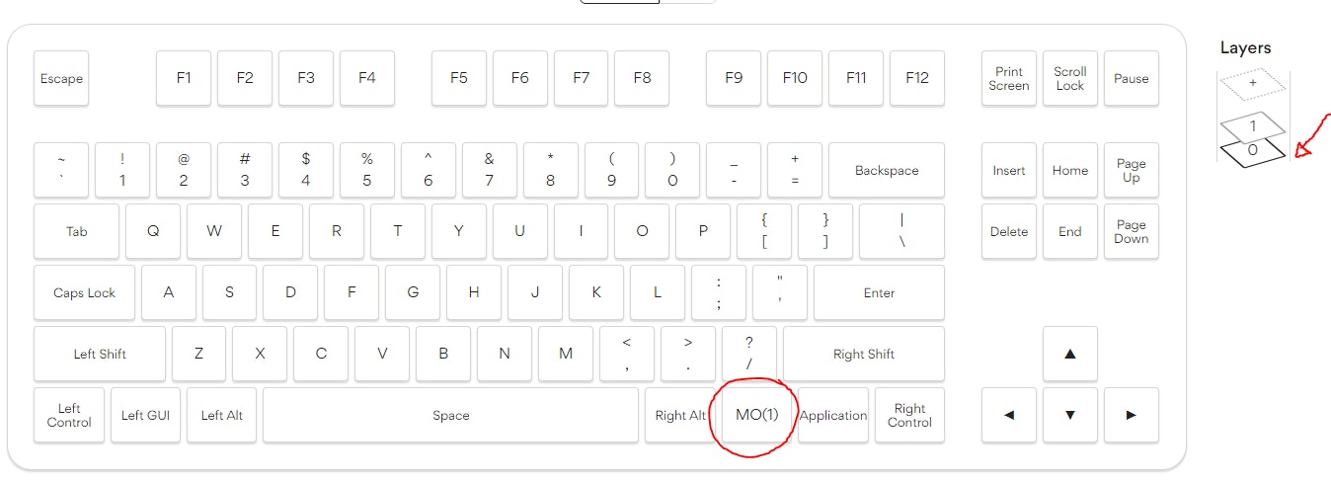The image size is (1331, 483).
Task: Click the left arrow key
Action: coord(1008,415)
